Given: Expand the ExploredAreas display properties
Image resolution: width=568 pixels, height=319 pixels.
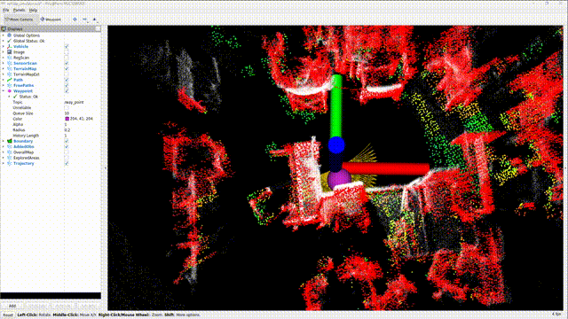Looking at the screenshot, I should coord(4,158).
